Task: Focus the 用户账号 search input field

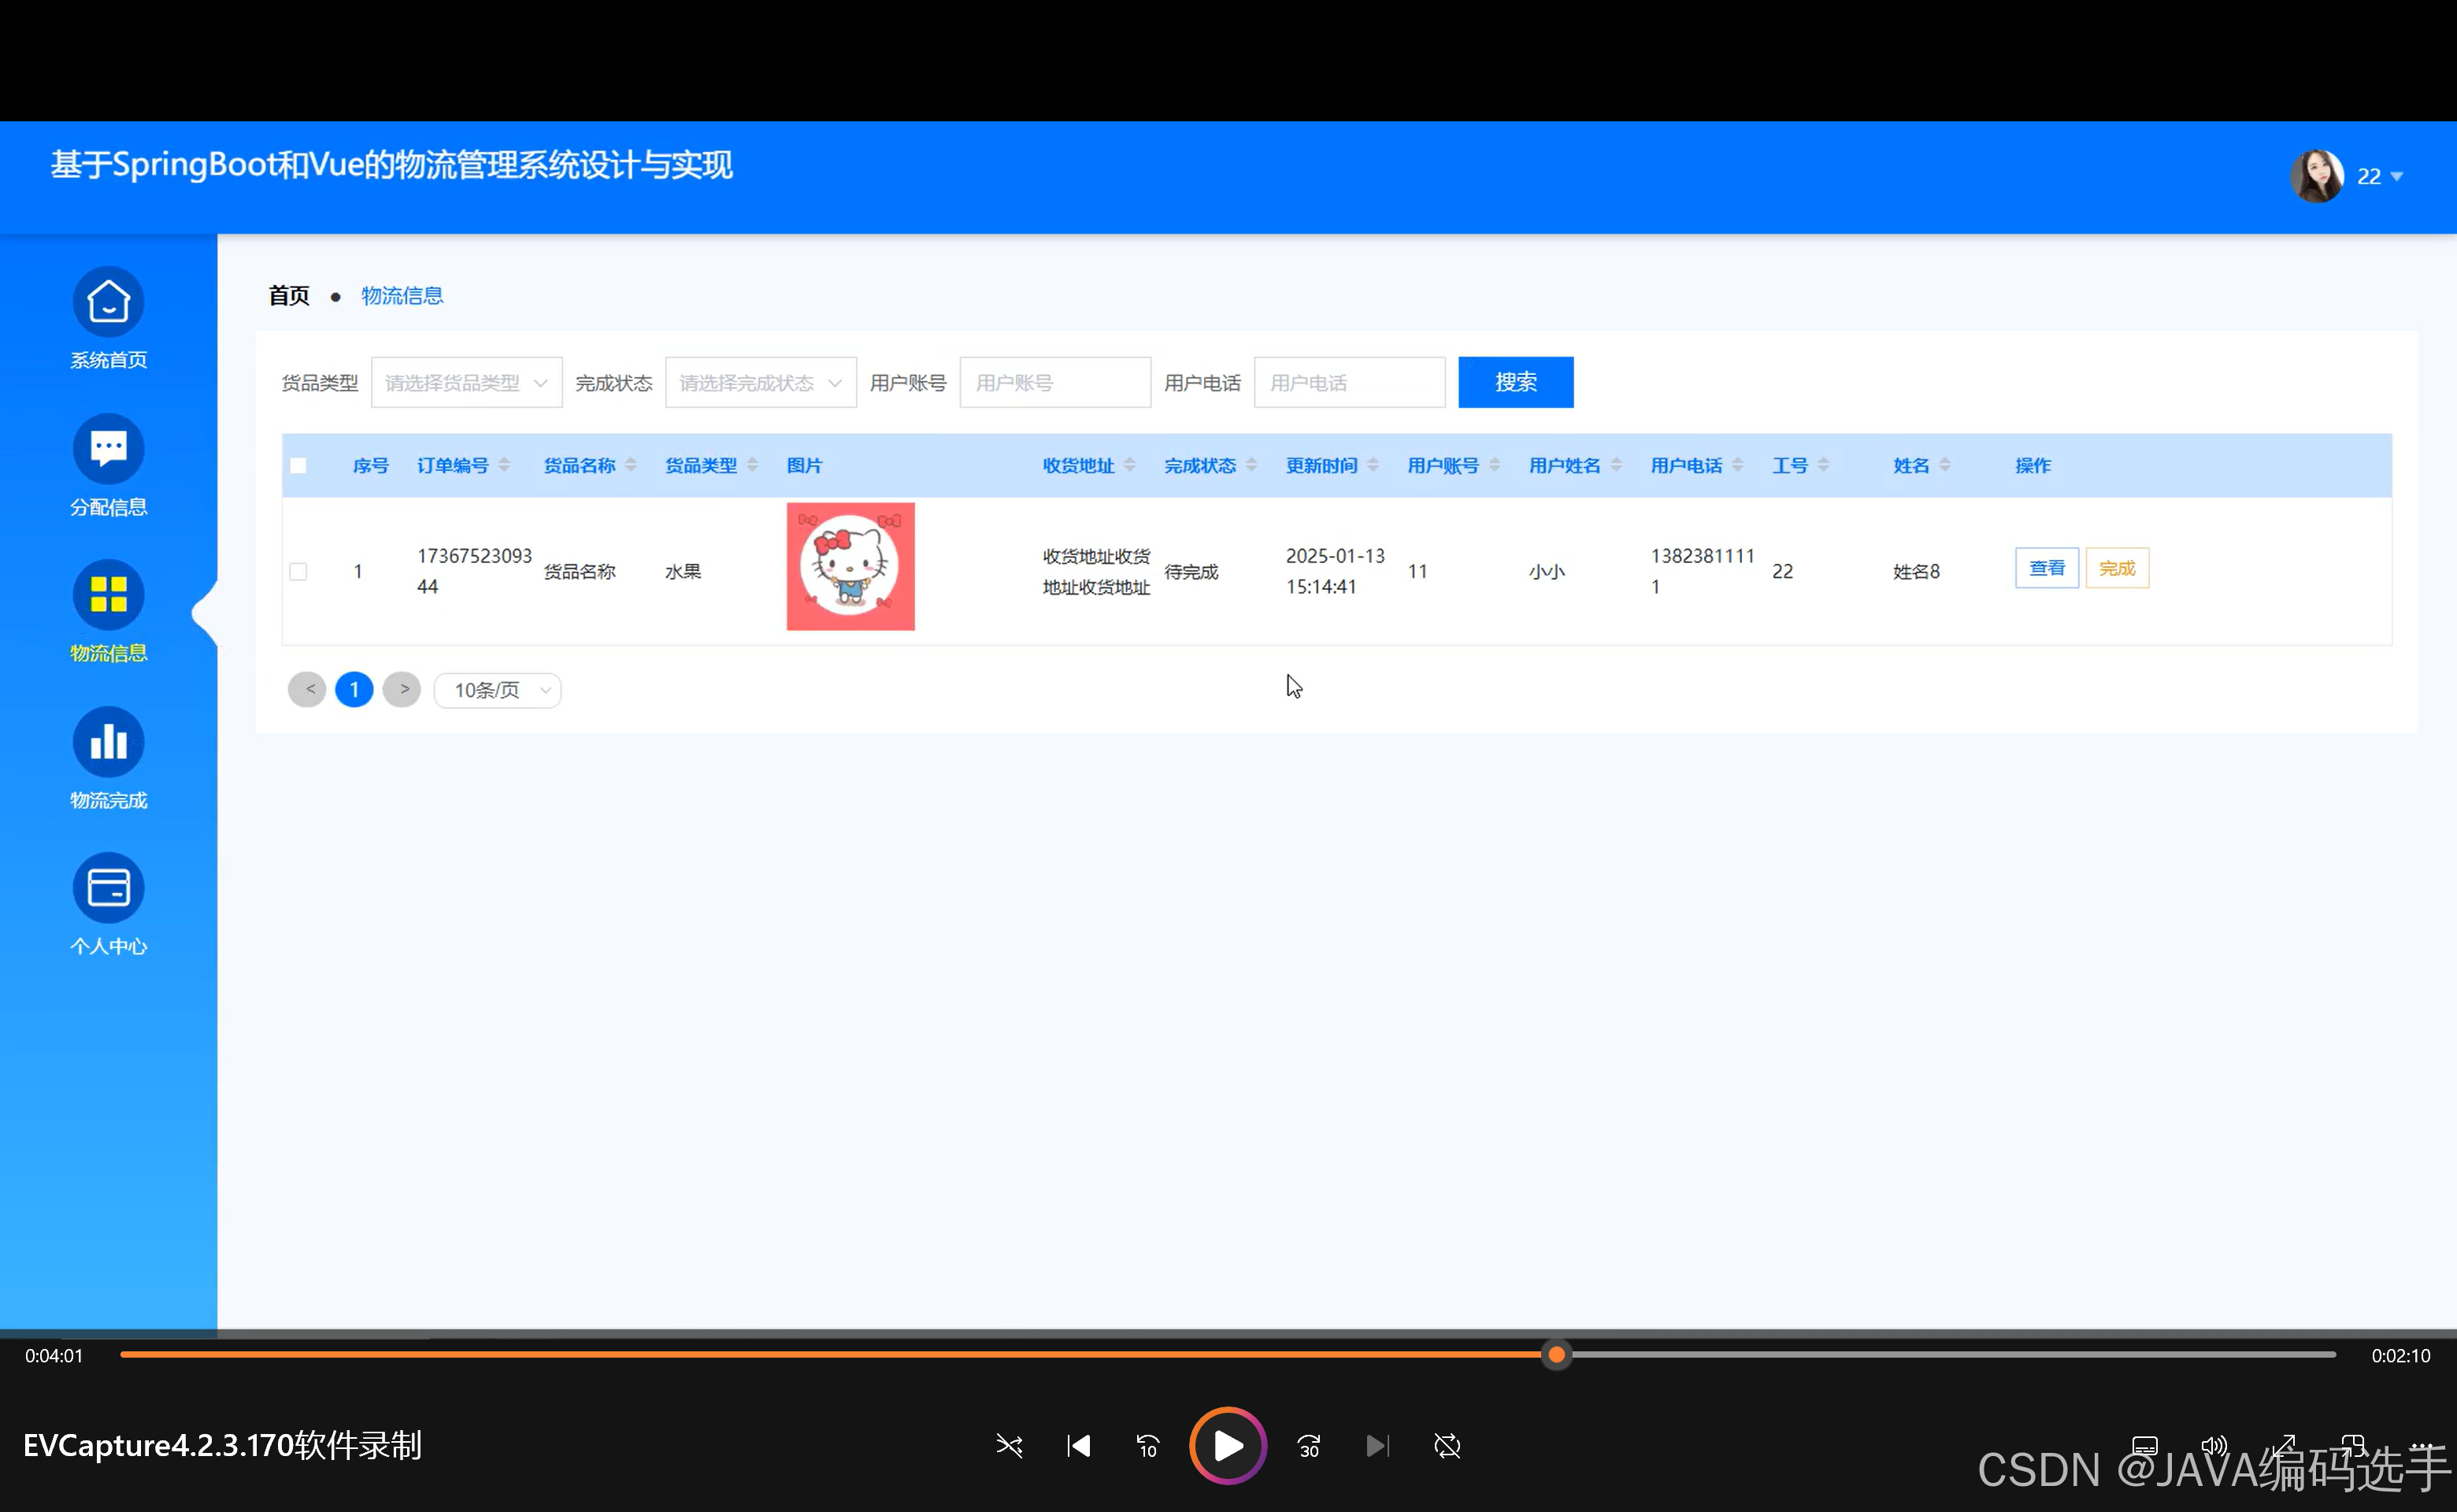Action: coord(1055,382)
